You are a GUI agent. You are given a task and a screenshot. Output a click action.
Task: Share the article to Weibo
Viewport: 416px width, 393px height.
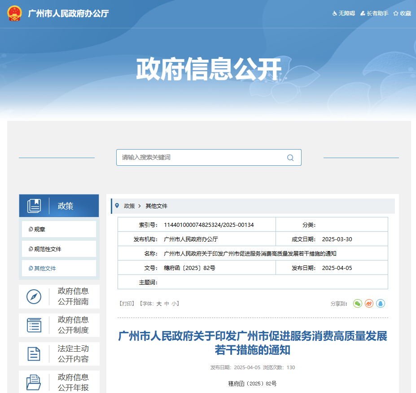click(369, 304)
